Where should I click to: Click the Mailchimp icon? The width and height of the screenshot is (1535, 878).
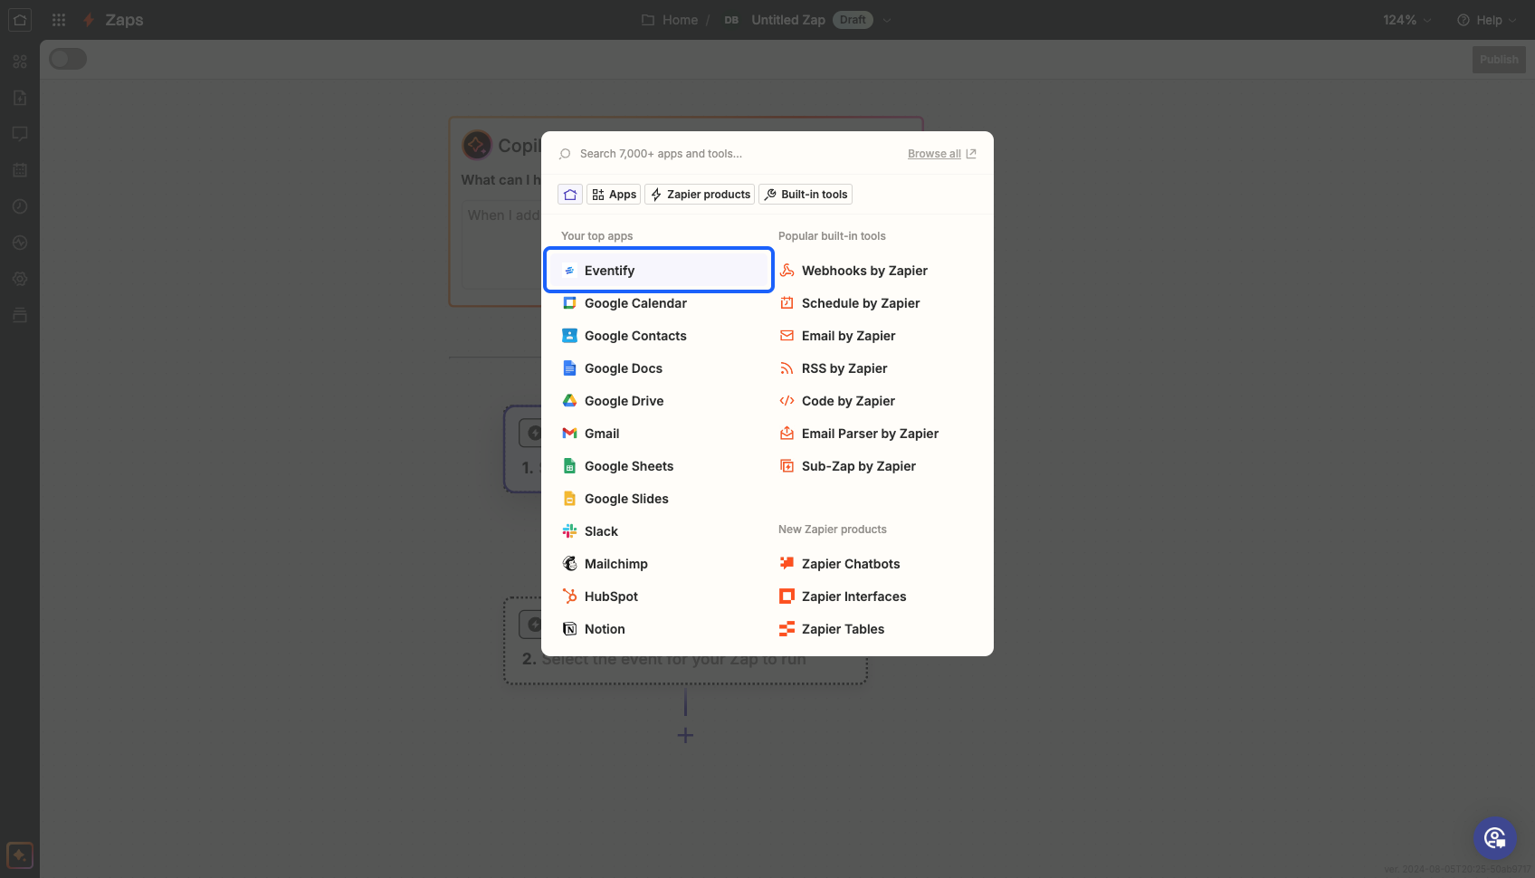(569, 564)
